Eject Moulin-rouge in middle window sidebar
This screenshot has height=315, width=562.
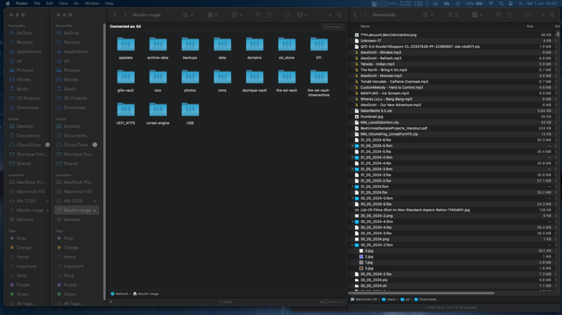point(94,211)
